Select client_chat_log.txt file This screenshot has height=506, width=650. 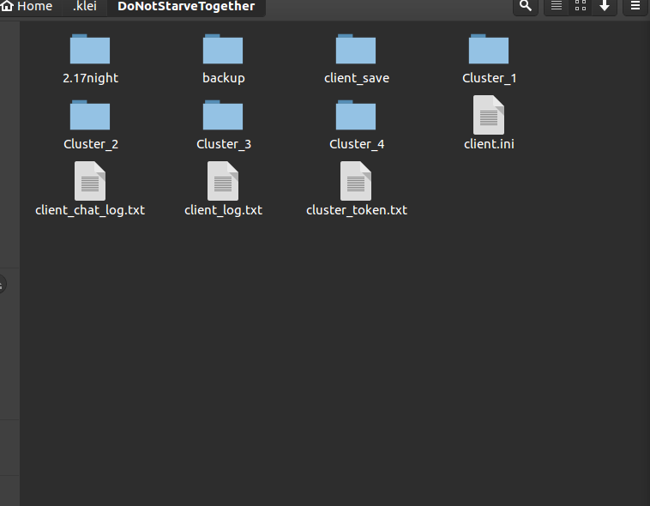coord(90,183)
